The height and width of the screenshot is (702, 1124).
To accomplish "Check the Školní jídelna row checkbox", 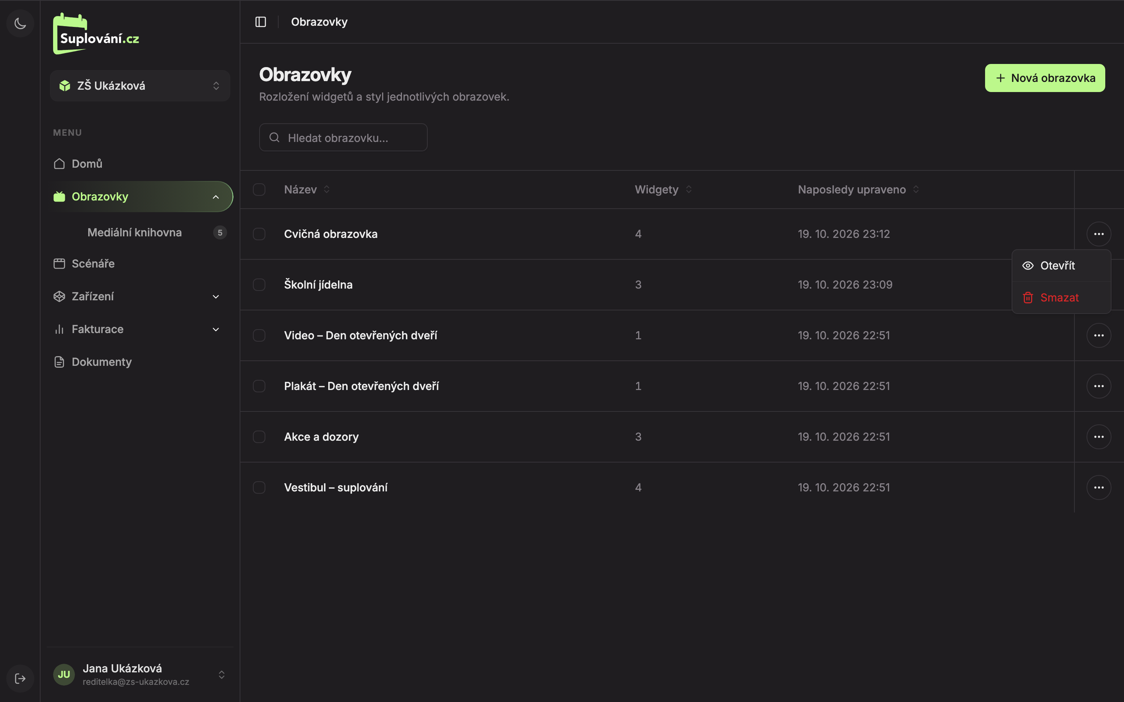I will click(x=259, y=285).
